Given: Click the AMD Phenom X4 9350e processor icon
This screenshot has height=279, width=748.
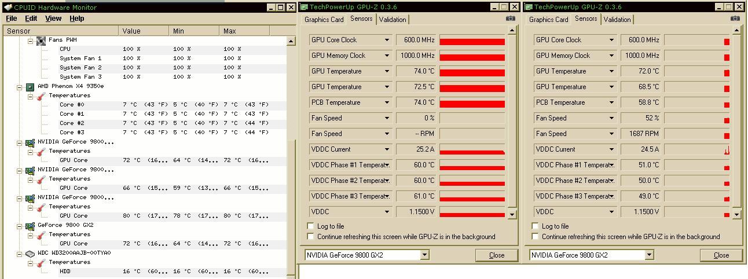Looking at the screenshot, I should click(30, 87).
